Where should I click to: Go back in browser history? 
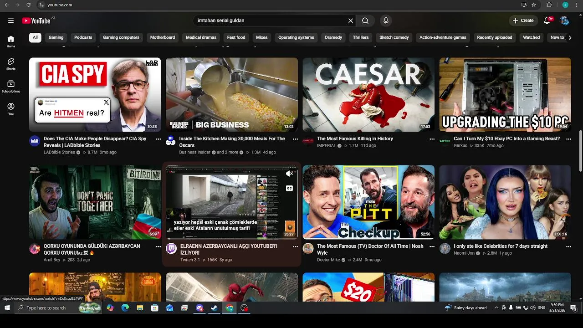tap(6, 5)
